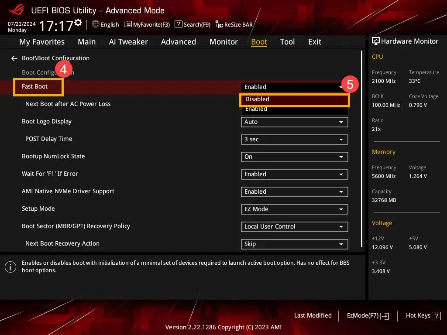Click Memory Capacity 32768 MB value
The image size is (447, 335).
tap(384, 200)
